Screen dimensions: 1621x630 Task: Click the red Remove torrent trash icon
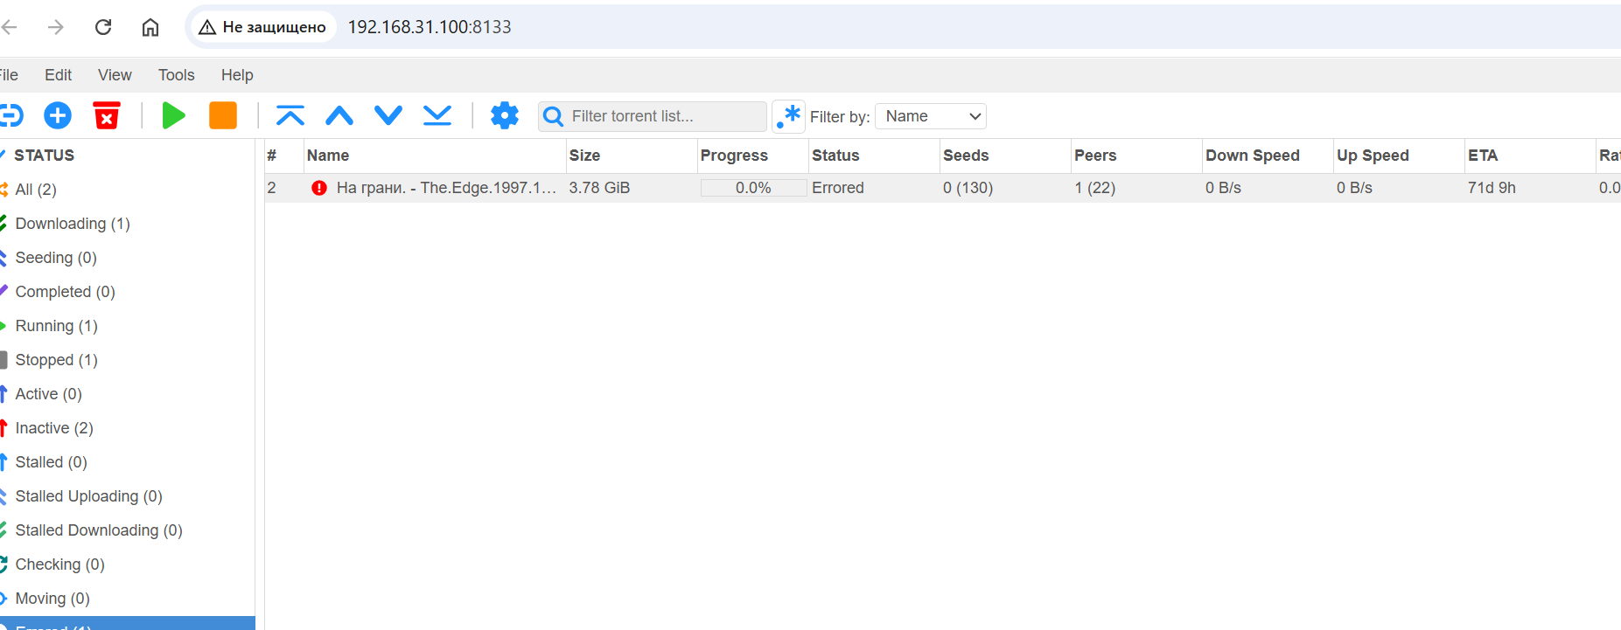click(107, 115)
